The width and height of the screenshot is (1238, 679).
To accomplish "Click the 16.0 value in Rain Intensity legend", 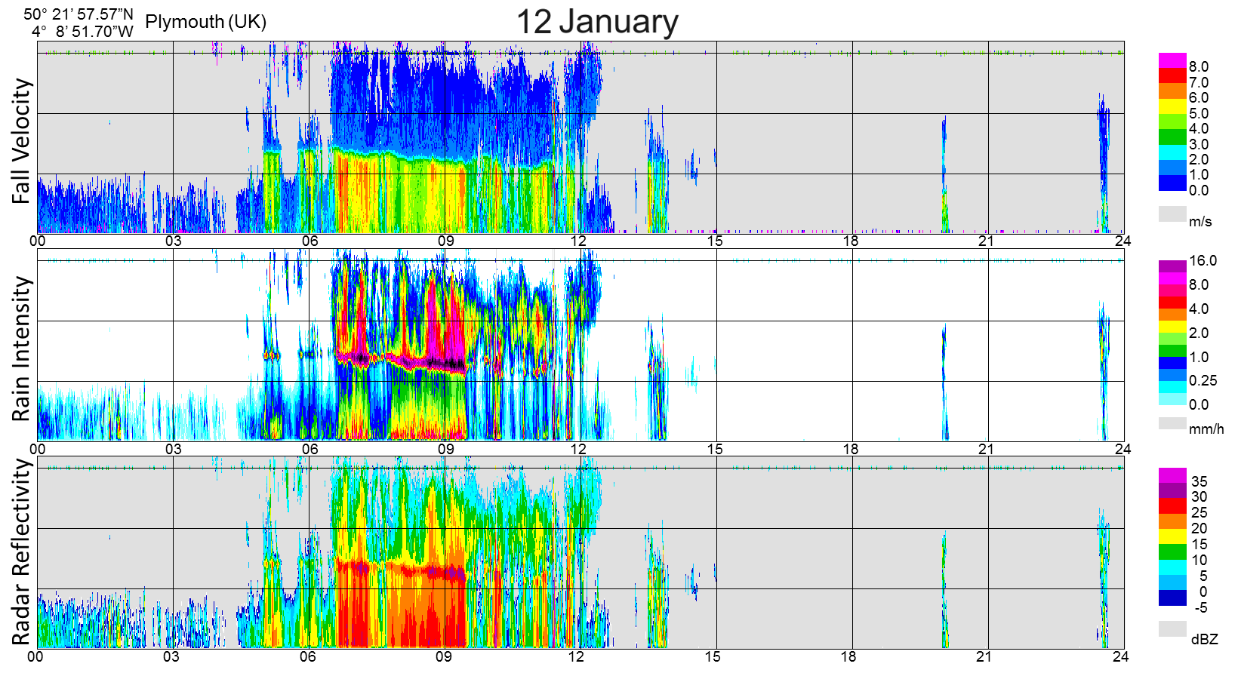I will click(1203, 260).
